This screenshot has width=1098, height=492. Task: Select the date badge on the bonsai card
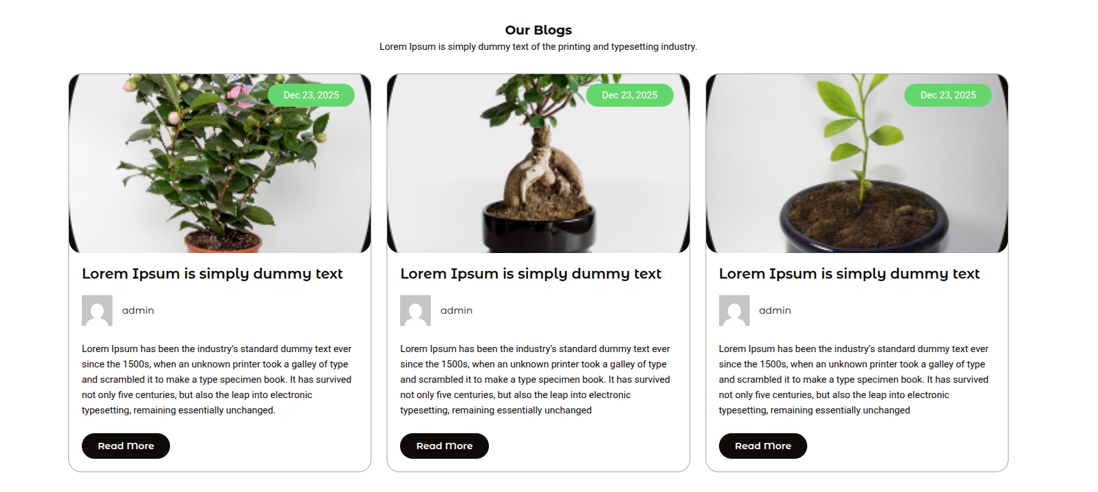click(x=630, y=95)
